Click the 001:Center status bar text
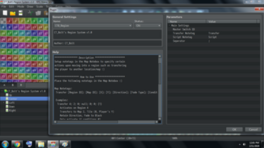The width and height of the screenshot is (264, 148). 124,138
